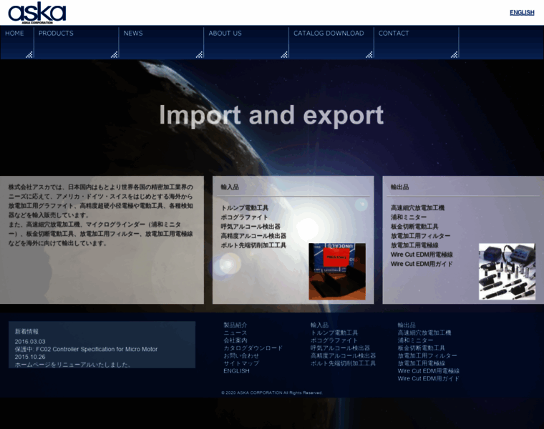Switch site language via ENGLISH link at top
This screenshot has width=544, height=429.
(x=522, y=12)
